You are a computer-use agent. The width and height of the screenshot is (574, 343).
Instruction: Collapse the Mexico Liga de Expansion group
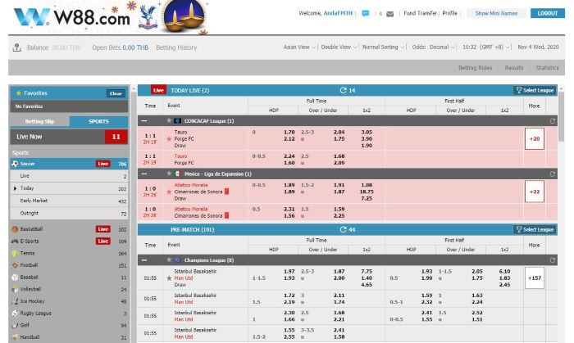coord(144,174)
